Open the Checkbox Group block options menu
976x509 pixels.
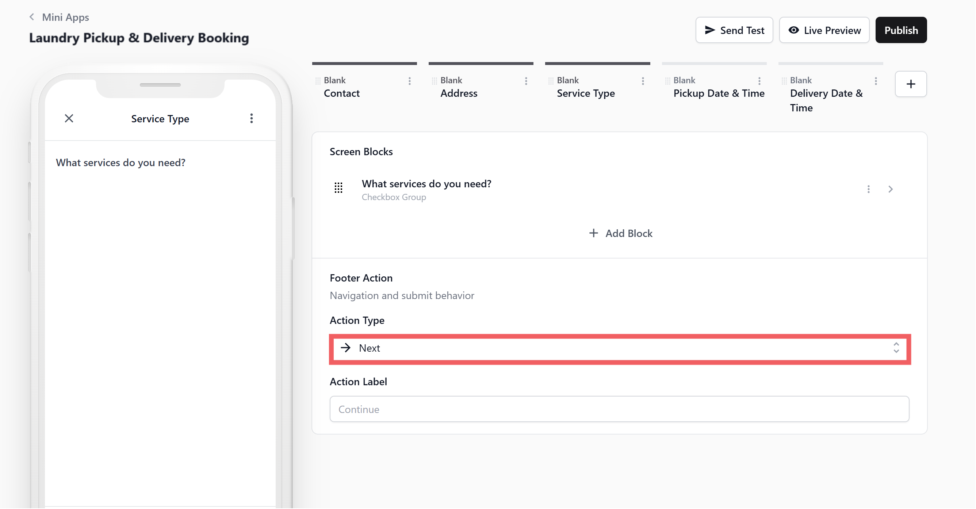pos(868,189)
